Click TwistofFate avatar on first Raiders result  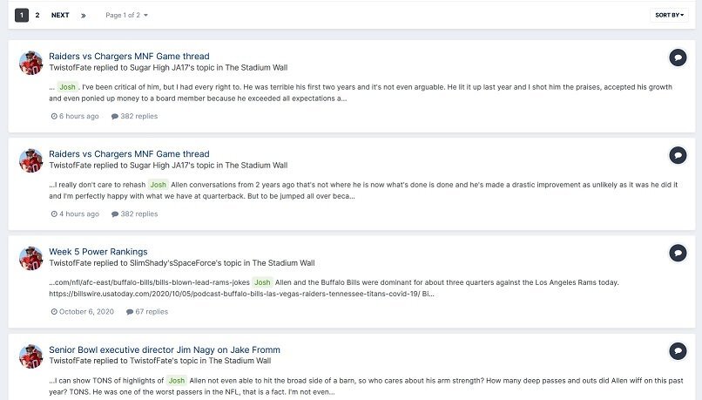point(30,63)
